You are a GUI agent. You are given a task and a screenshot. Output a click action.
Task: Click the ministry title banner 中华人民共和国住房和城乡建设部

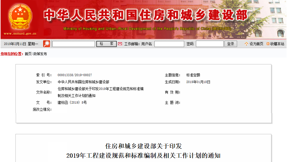tap(146, 15)
